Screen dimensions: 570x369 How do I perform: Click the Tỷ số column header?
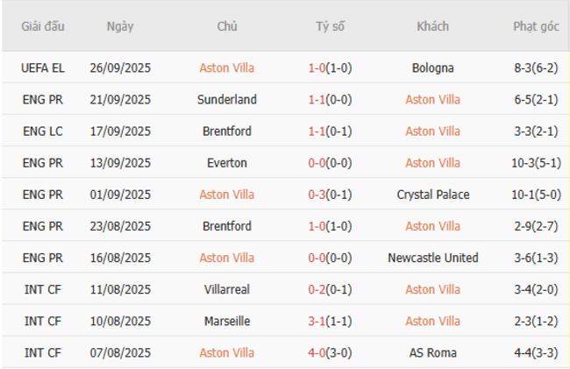(x=331, y=26)
